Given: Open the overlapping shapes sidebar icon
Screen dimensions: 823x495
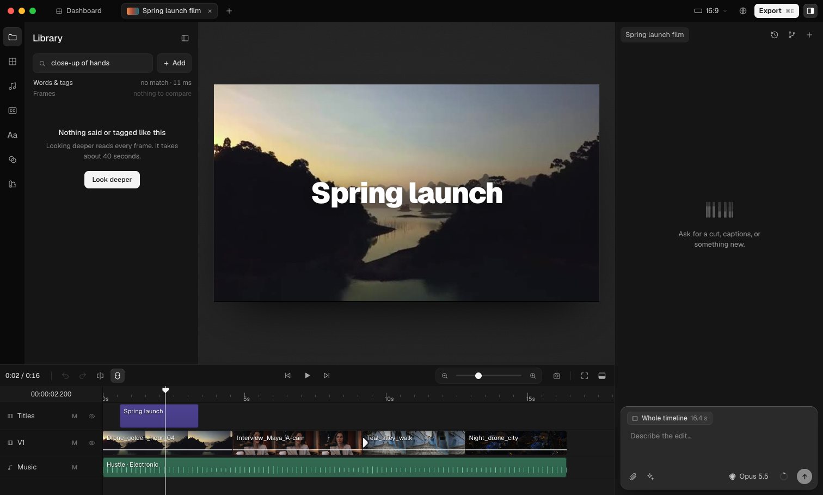Looking at the screenshot, I should [13, 160].
